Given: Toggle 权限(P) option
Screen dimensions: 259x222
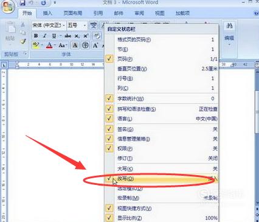Looking at the screenshot, I should pos(162,148).
